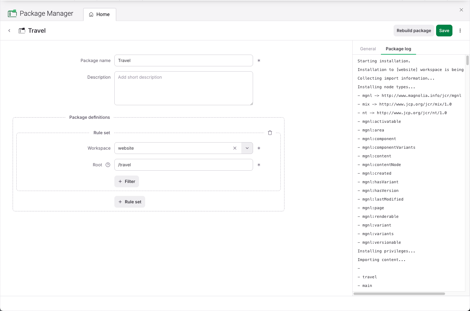
Task: Click the Package Manager app icon
Action: tap(12, 14)
